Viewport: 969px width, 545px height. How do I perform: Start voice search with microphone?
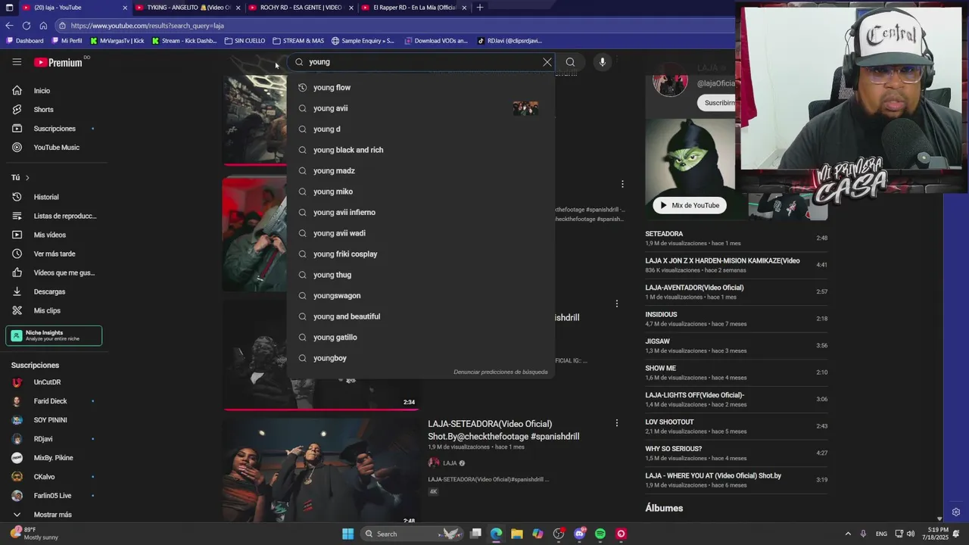(x=603, y=62)
